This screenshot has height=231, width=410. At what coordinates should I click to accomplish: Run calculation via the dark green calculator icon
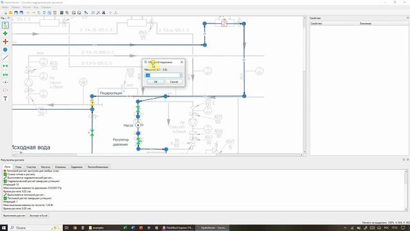[61, 13]
